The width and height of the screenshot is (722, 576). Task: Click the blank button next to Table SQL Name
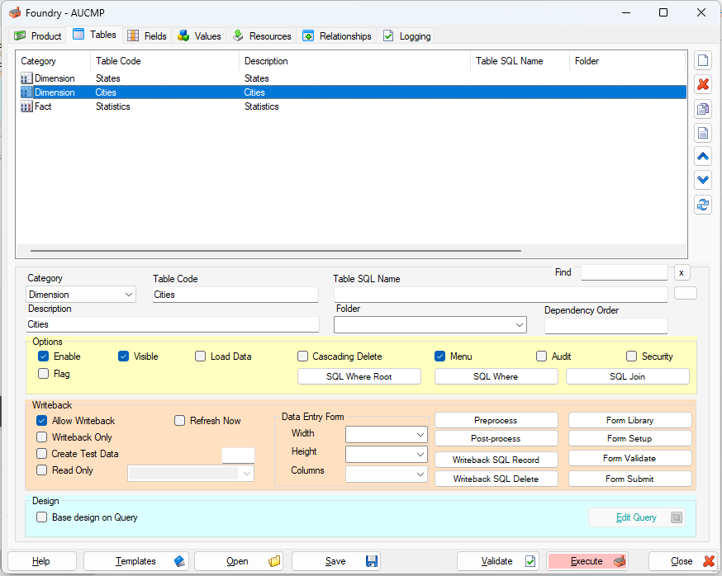click(x=685, y=293)
